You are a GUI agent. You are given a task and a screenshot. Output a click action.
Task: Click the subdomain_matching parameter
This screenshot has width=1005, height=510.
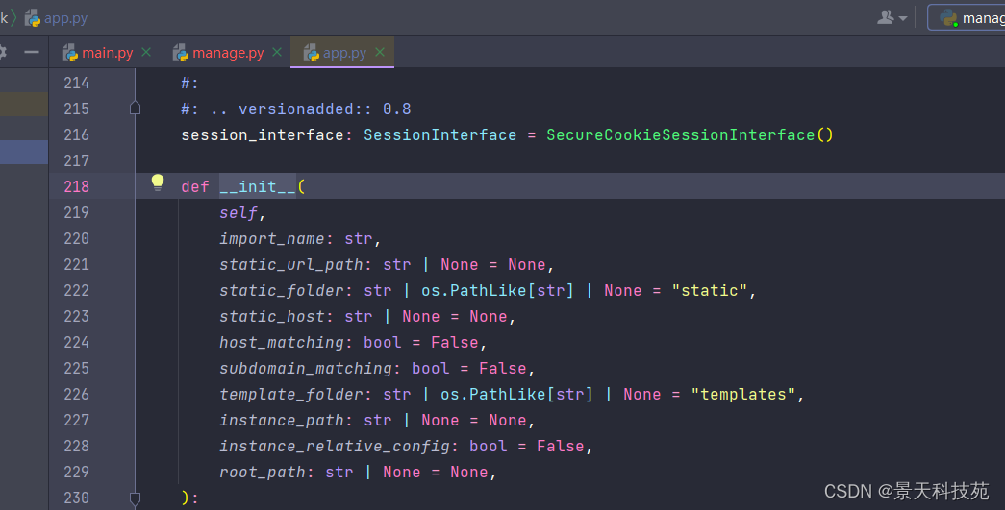pyautogui.click(x=306, y=369)
